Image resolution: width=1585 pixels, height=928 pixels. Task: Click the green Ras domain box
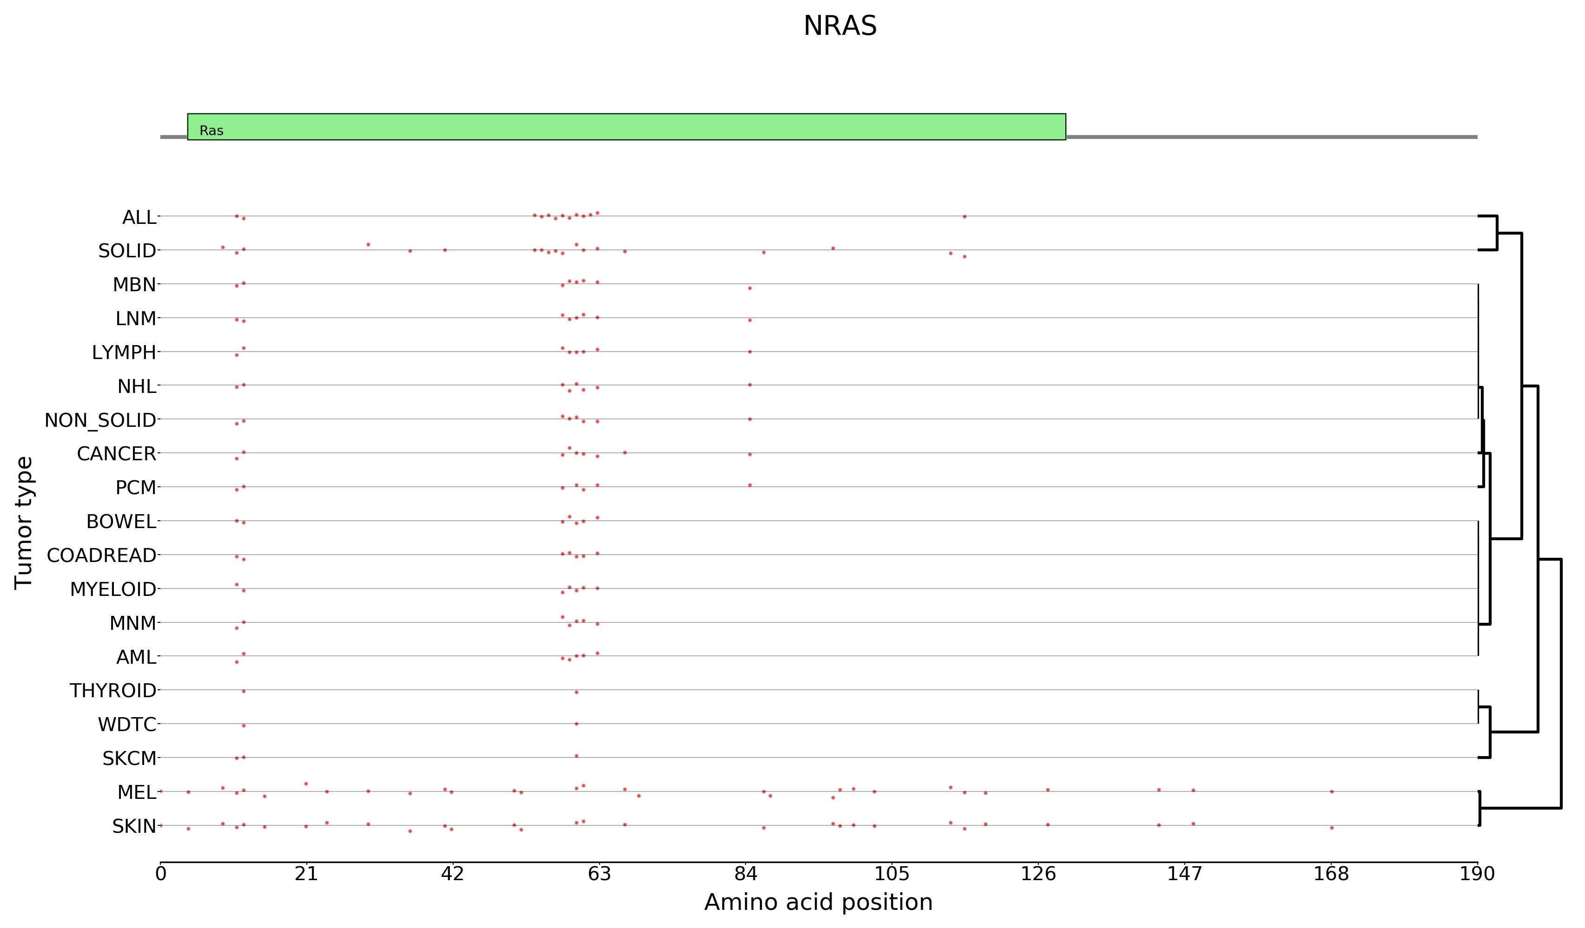626,126
